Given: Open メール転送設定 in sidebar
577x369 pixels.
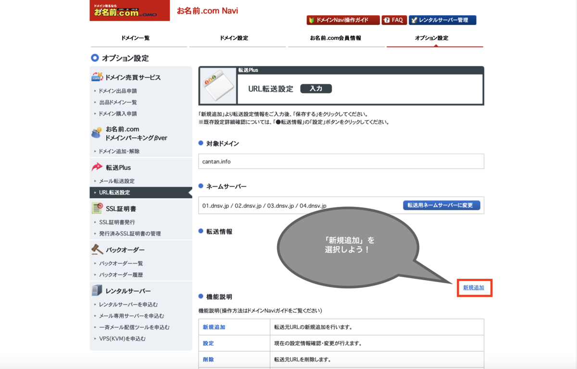Looking at the screenshot, I should pos(116,181).
